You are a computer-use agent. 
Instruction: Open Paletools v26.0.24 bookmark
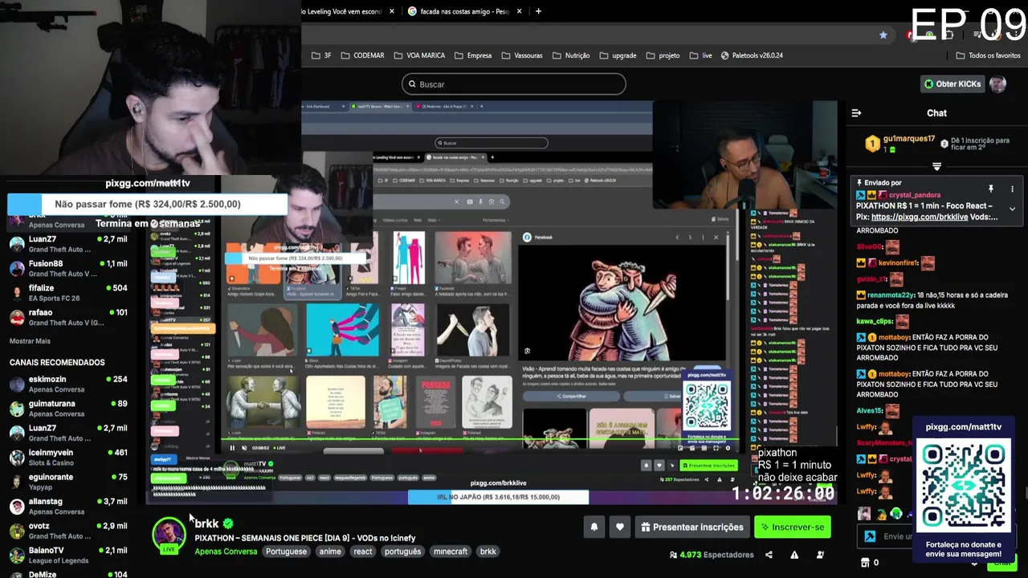coord(752,55)
